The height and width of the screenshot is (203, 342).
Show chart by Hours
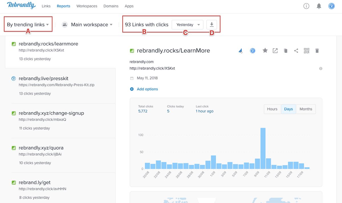[x=272, y=109]
